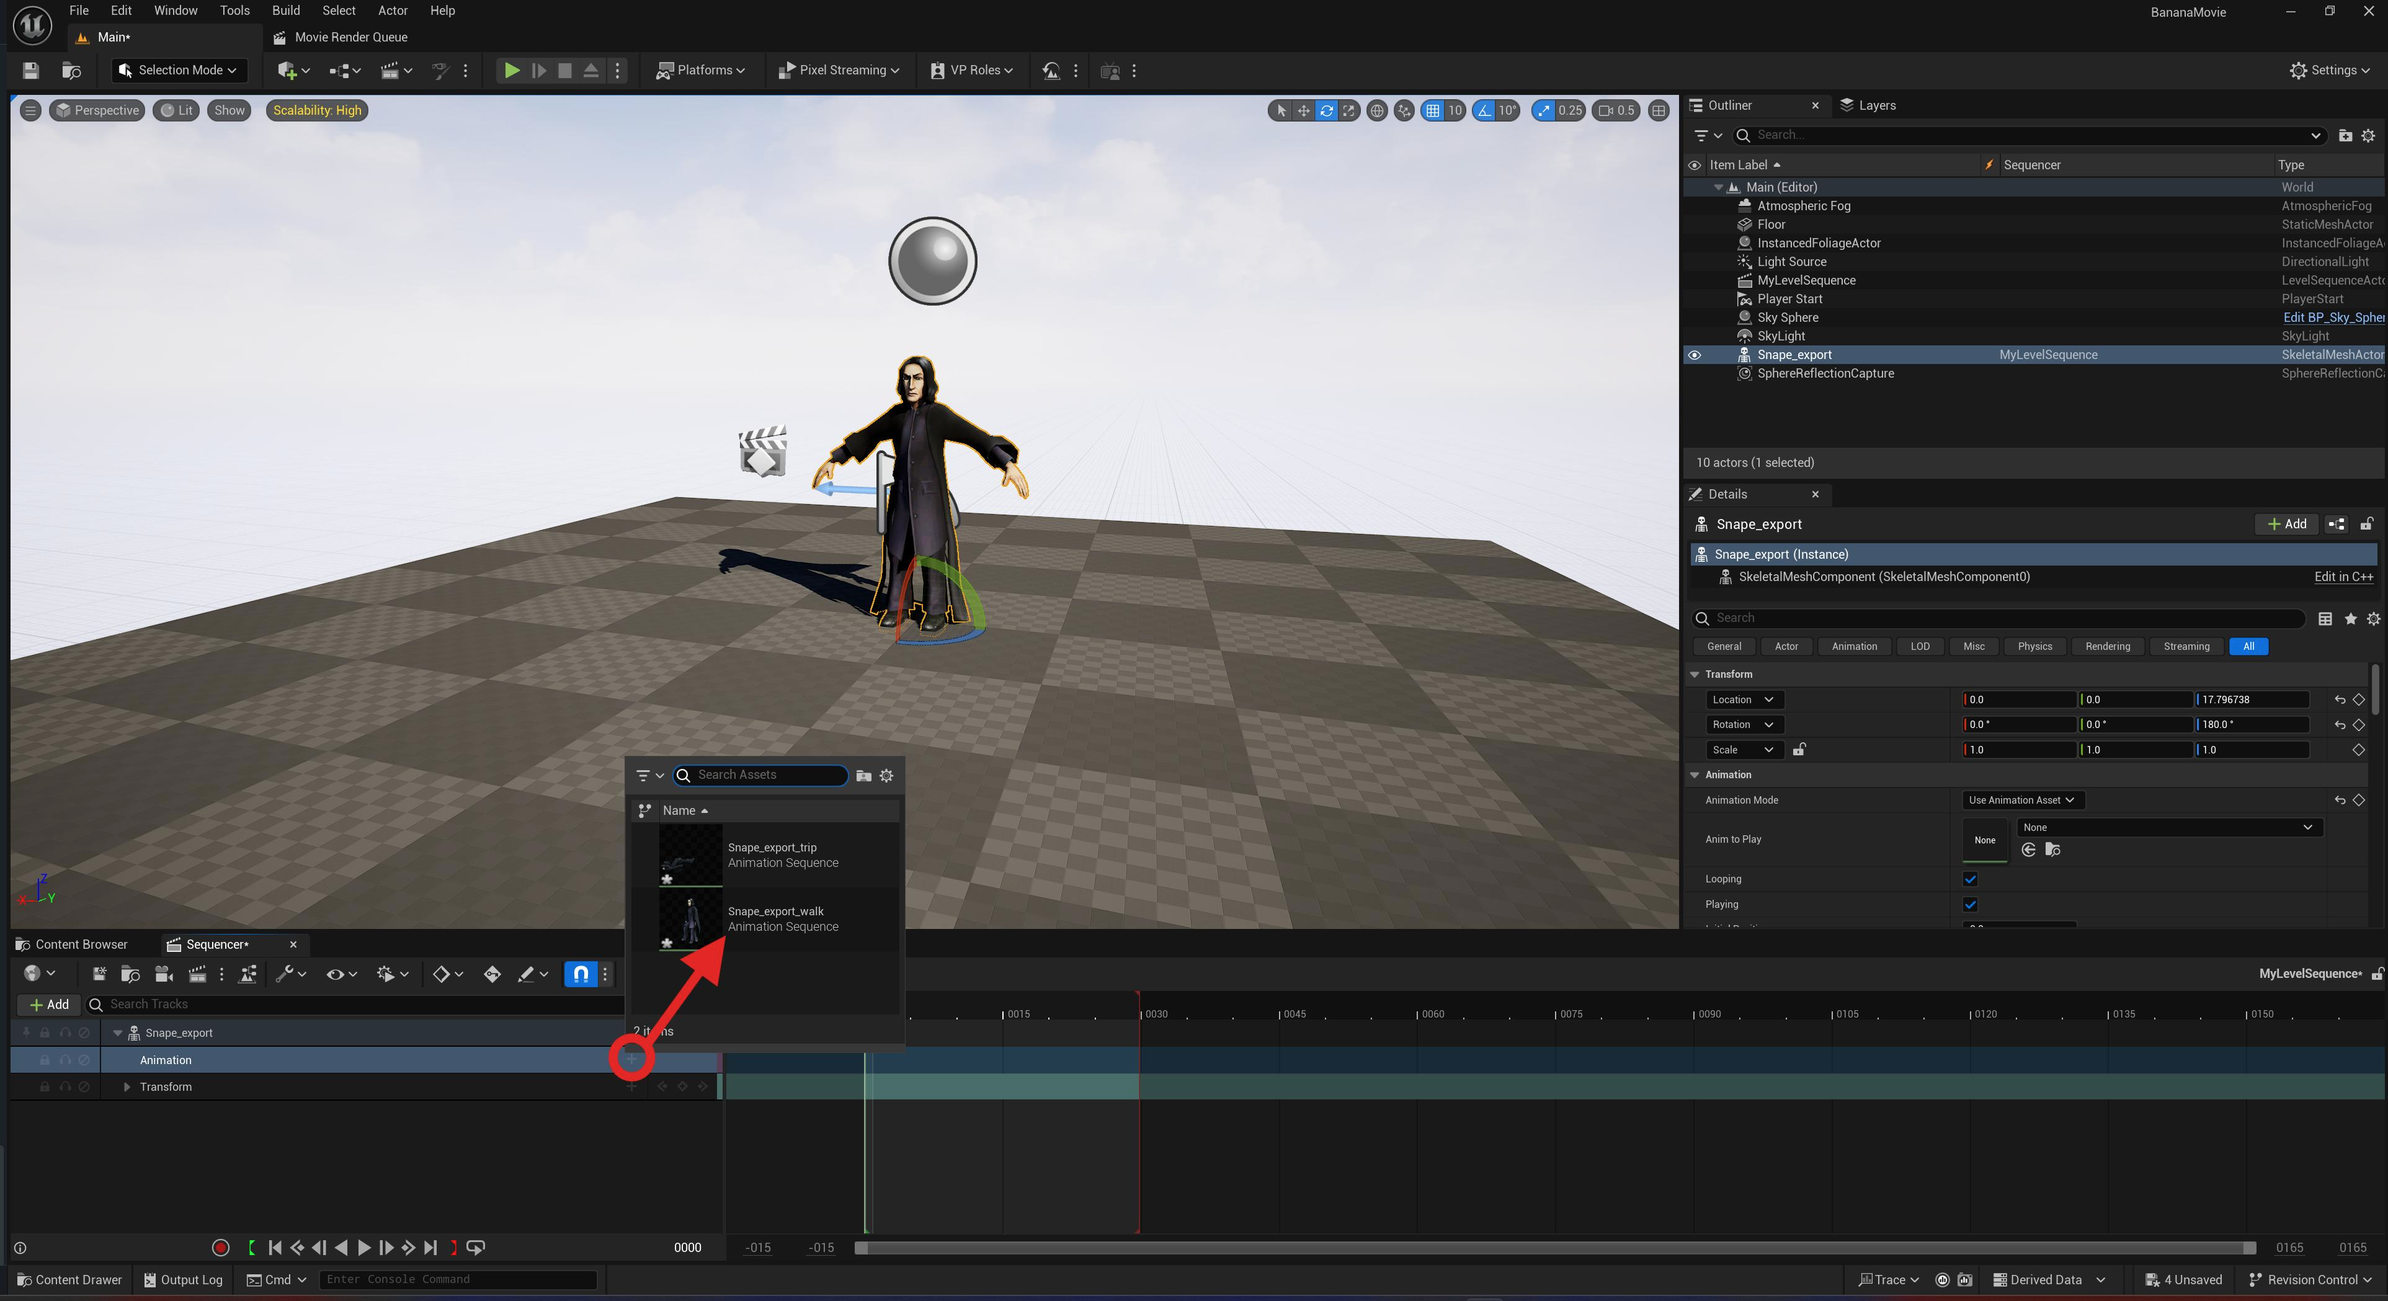Image resolution: width=2388 pixels, height=1301 pixels.
Task: Open the Animation Mode dropdown
Action: pos(2021,800)
